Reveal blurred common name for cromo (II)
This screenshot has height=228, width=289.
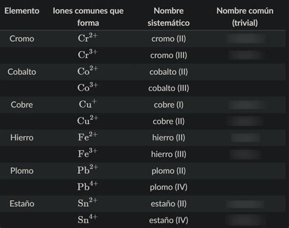246,38
